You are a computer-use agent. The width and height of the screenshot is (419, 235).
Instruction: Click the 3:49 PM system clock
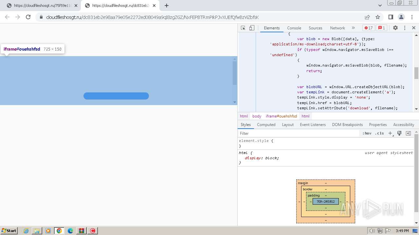(402, 231)
